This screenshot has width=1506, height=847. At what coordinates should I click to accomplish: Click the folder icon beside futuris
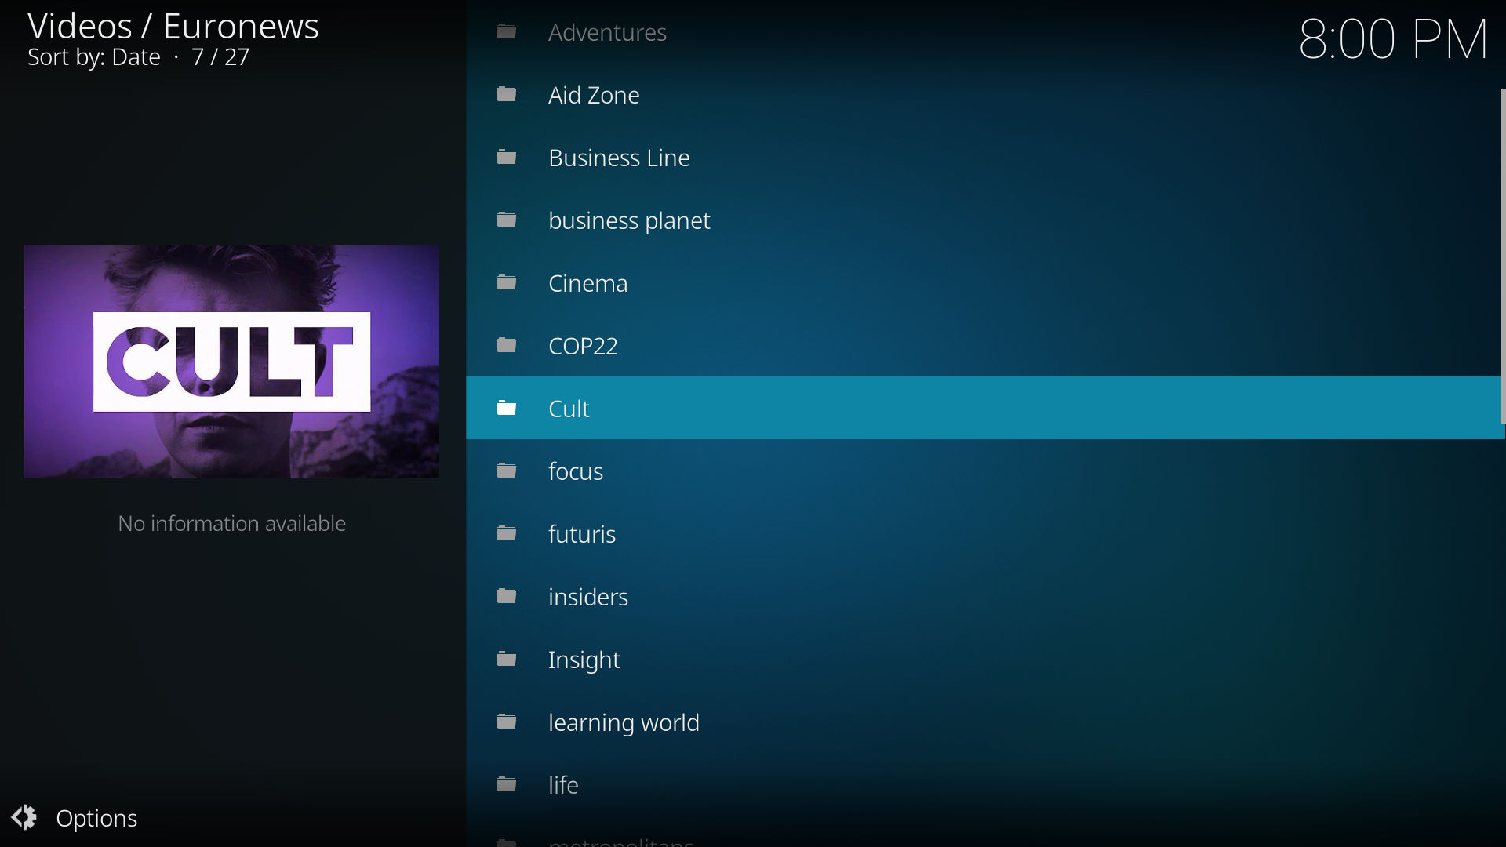pos(507,534)
